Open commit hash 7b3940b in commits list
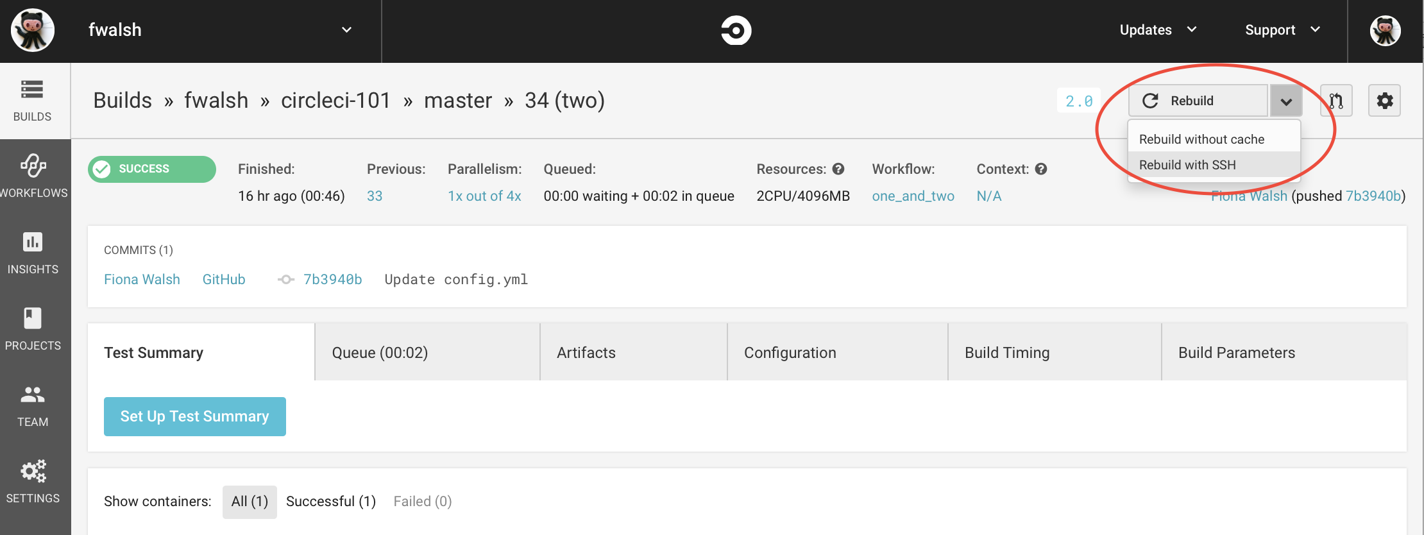This screenshot has height=535, width=1424. 332,280
